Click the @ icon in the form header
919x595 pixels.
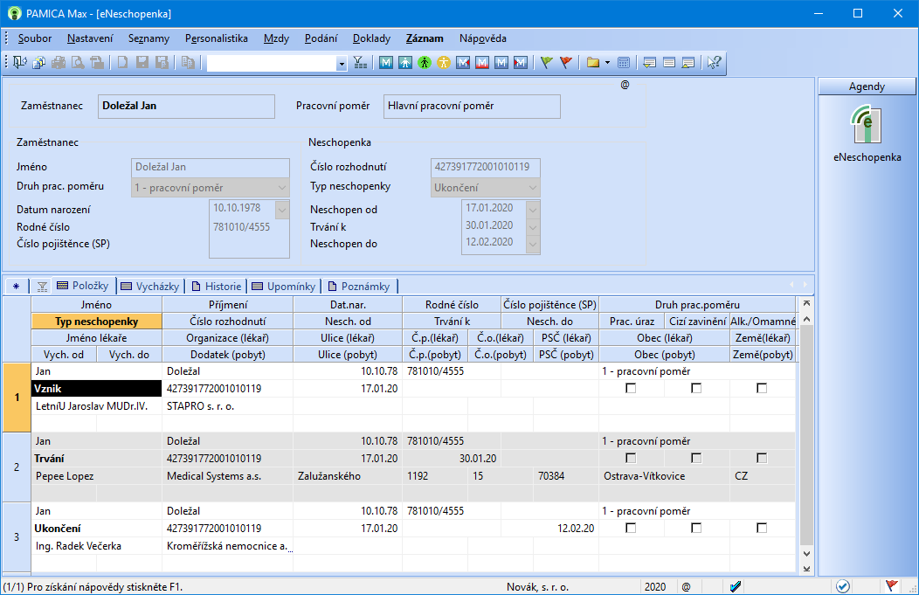click(625, 85)
